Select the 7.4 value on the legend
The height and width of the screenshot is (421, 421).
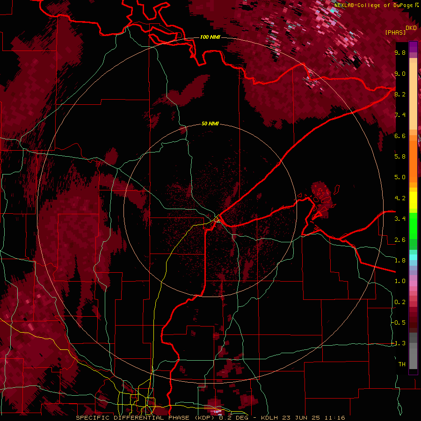[400, 115]
